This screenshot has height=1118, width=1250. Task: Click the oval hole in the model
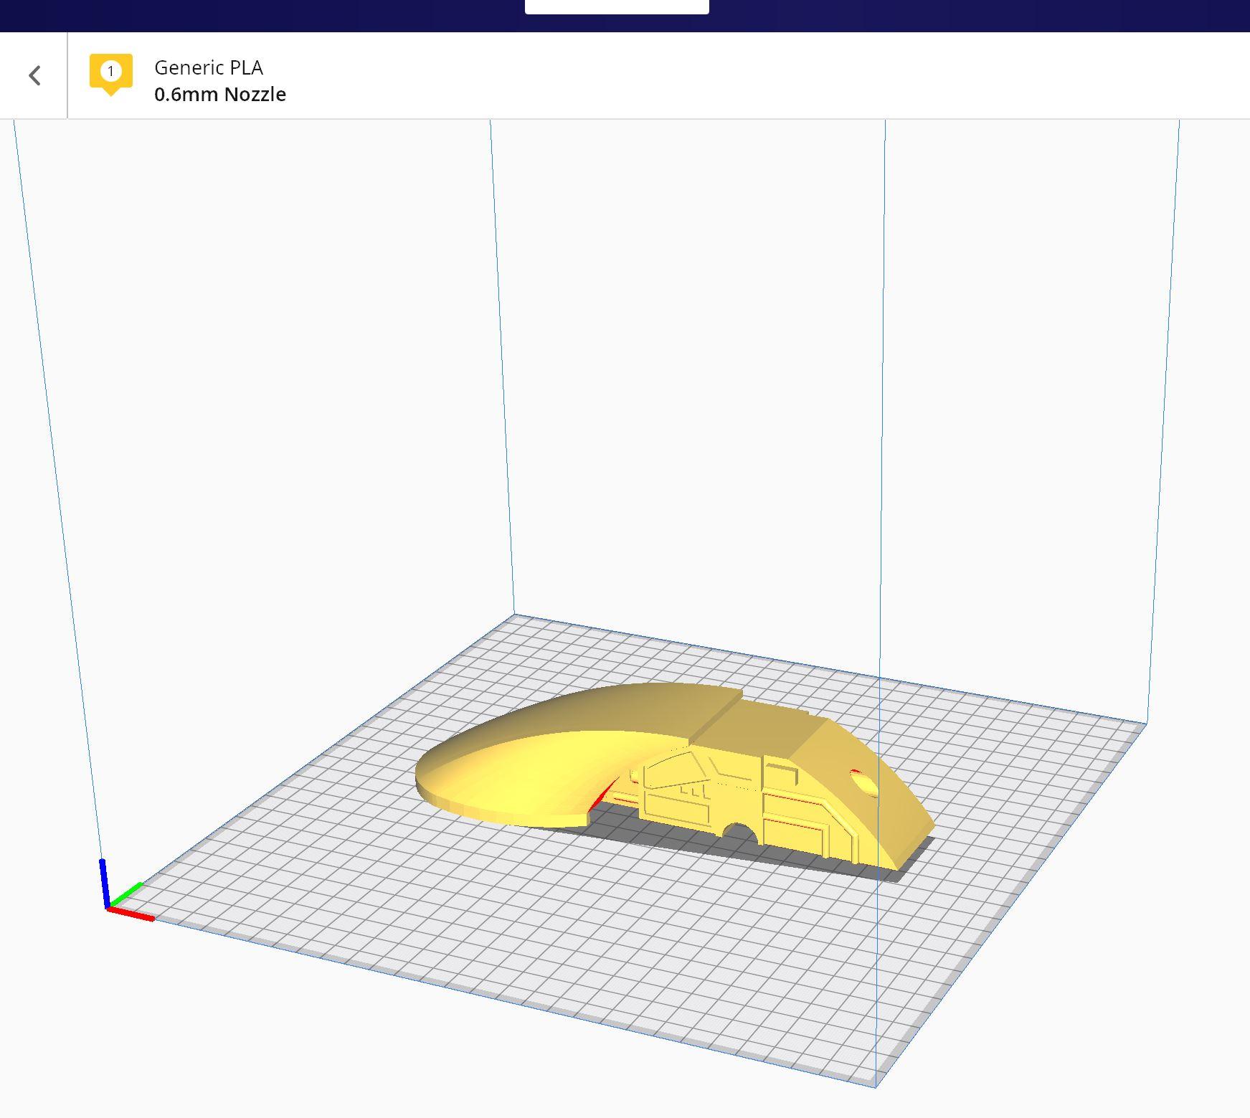point(863,782)
